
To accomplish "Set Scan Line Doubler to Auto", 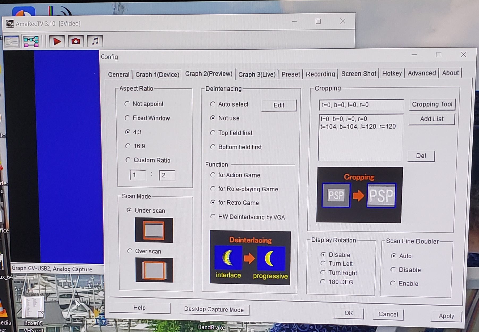I will coord(401,256).
